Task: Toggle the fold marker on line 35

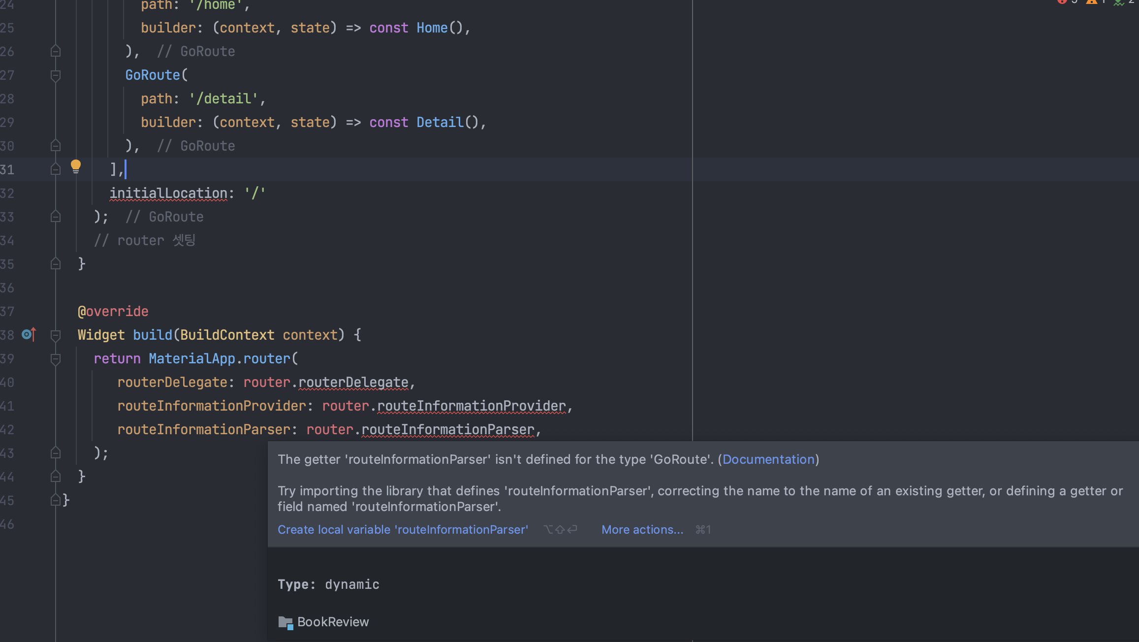Action: pos(56,264)
